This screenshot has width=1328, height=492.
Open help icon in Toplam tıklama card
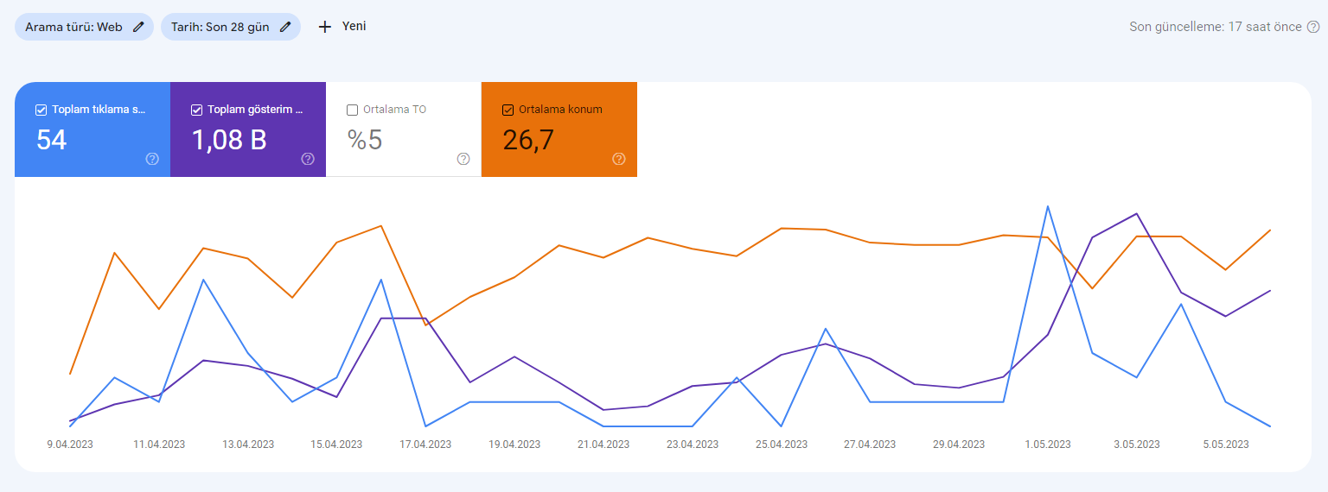[x=152, y=159]
